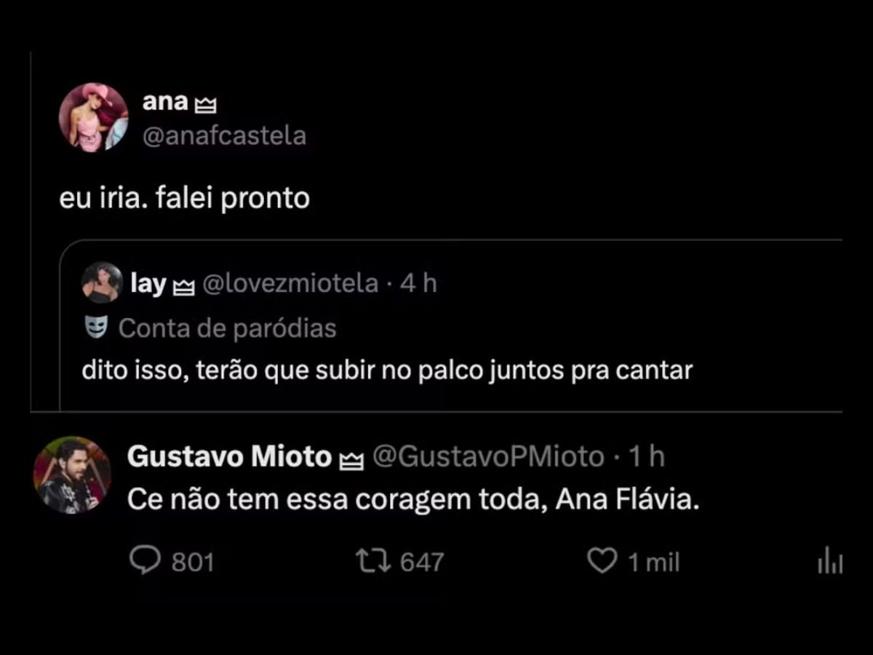Click the "1 h" timestamp on the reply
Image resolution: width=873 pixels, height=655 pixels.
[647, 457]
